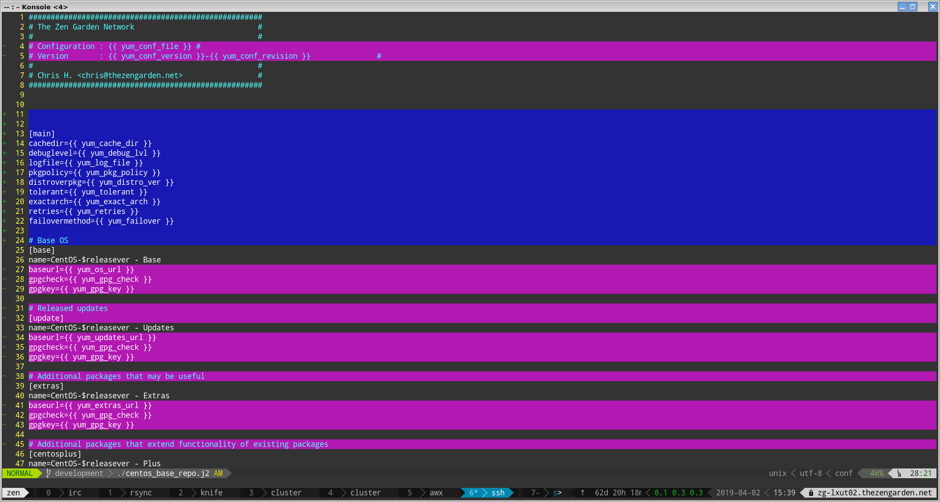Click the tolerant yum_tolerant line
The height and width of the screenshot is (502, 940).
point(88,192)
